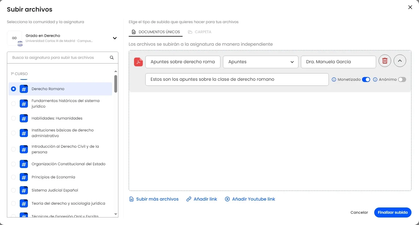Click the Dra. Manuela García professor field
The image size is (419, 225).
click(x=338, y=62)
